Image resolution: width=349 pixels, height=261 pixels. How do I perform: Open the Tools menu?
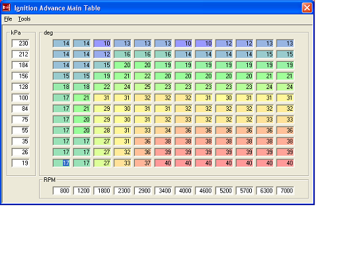[x=24, y=19]
